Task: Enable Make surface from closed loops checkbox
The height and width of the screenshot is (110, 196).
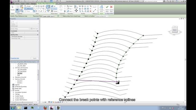Action: 62,16
